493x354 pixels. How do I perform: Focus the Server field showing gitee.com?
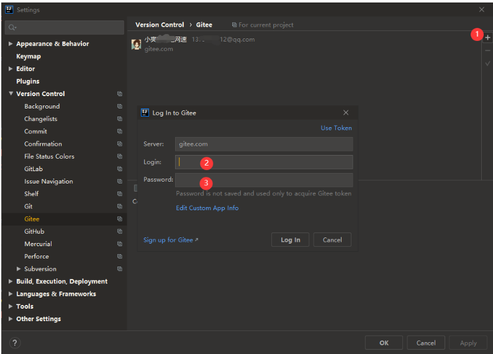point(264,144)
